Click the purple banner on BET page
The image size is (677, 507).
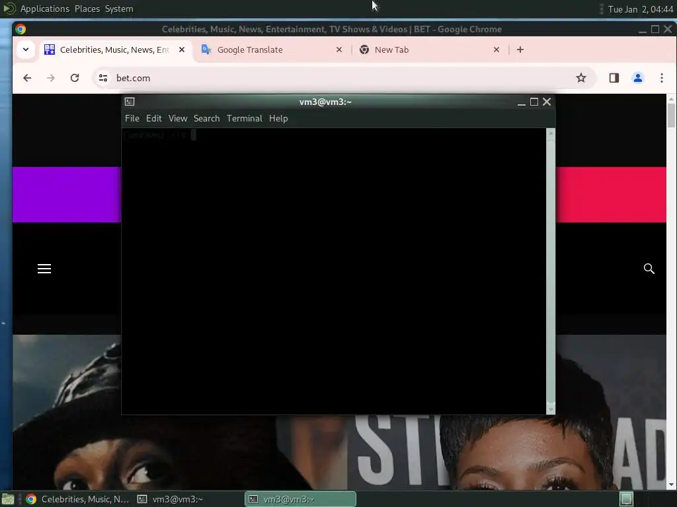(x=67, y=195)
